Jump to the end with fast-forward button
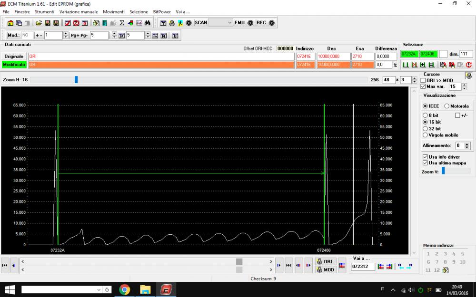 click(x=289, y=265)
